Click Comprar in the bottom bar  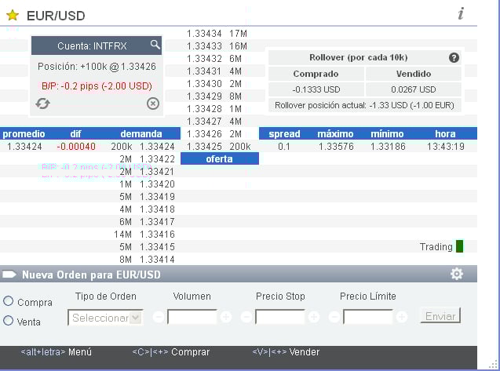click(191, 352)
